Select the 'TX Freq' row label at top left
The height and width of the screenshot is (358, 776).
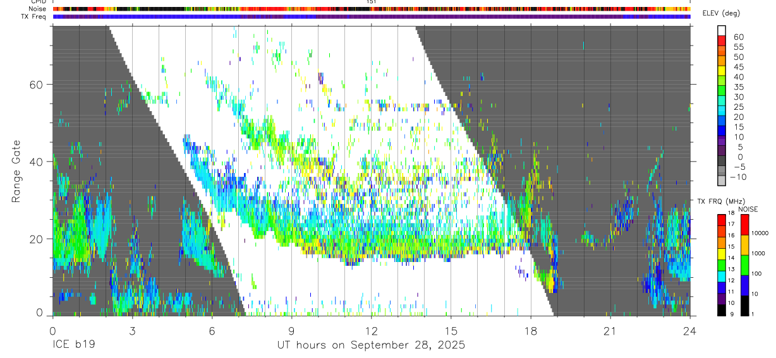pyautogui.click(x=34, y=16)
